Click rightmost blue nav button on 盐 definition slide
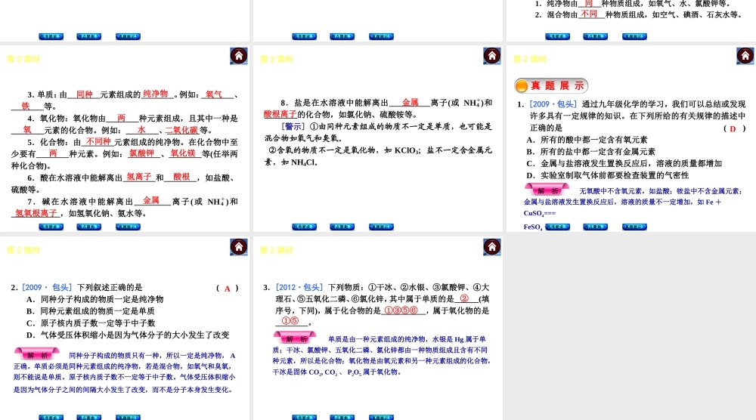Screen dimensions: 756x420 [381, 227]
